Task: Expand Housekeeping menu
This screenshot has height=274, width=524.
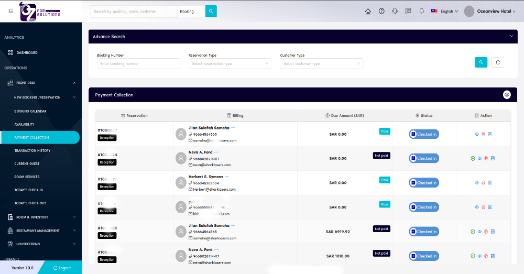Action: click(x=74, y=244)
